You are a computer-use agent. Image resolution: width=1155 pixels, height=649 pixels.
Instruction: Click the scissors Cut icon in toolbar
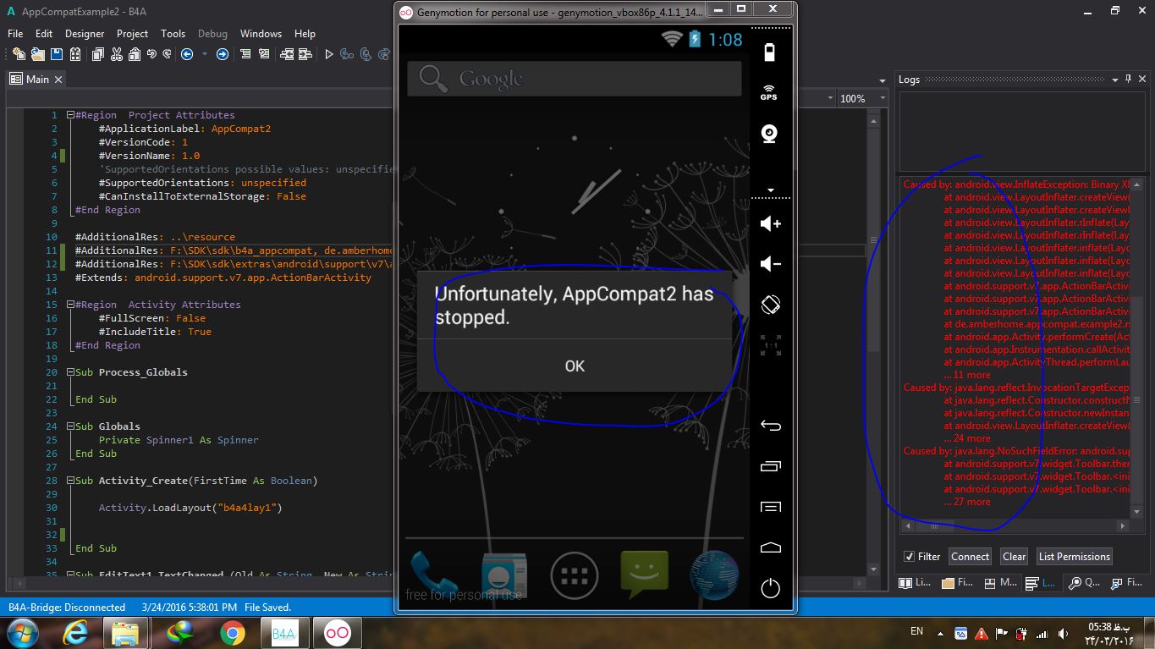pos(116,54)
